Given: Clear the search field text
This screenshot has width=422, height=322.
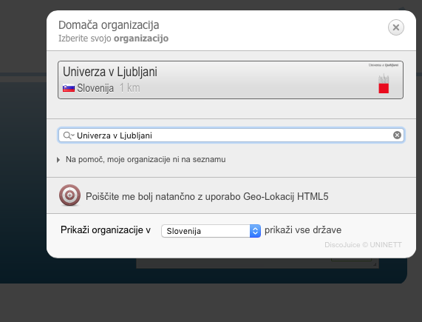Looking at the screenshot, I should tap(397, 135).
